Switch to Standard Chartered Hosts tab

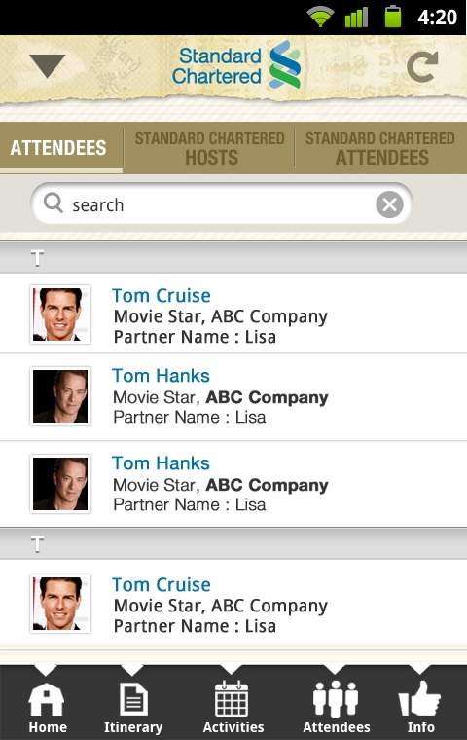(209, 148)
